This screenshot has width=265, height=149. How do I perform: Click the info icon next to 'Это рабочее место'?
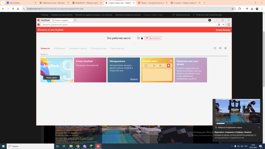tap(138, 38)
